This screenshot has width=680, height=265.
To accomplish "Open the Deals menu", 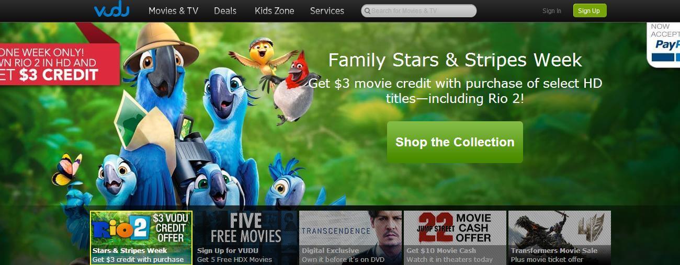I will (x=225, y=10).
